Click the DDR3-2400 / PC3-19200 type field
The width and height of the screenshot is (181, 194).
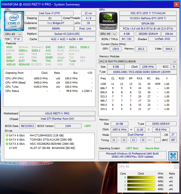click(142, 72)
